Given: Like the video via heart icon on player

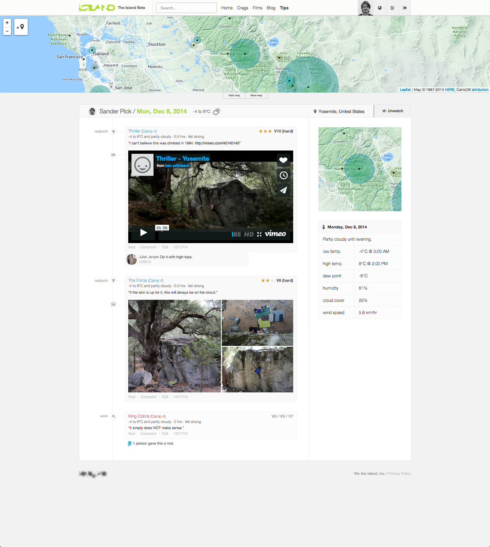Looking at the screenshot, I should coord(283,160).
